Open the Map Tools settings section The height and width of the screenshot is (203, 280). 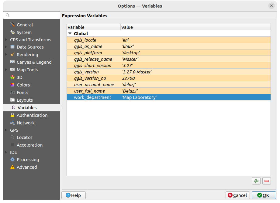tap(27, 69)
